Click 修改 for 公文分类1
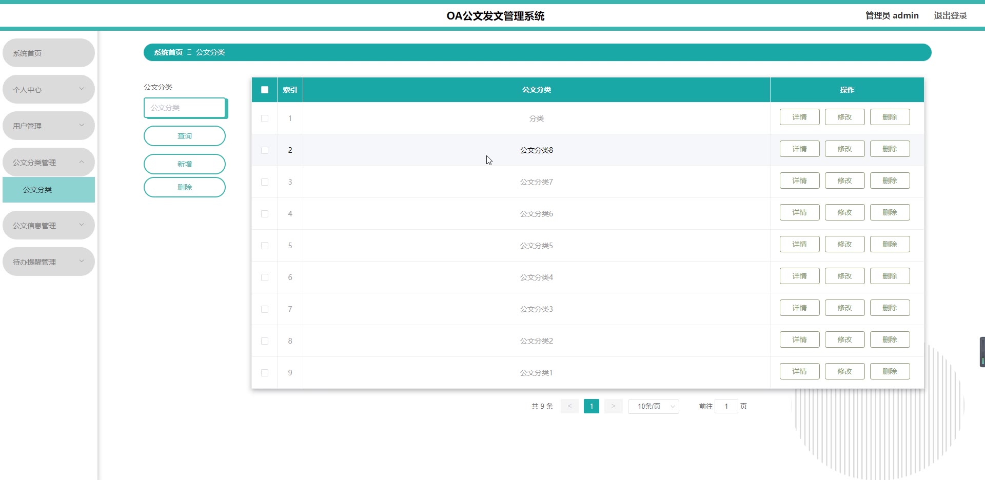Screen dimensions: 985x480 tap(845, 371)
